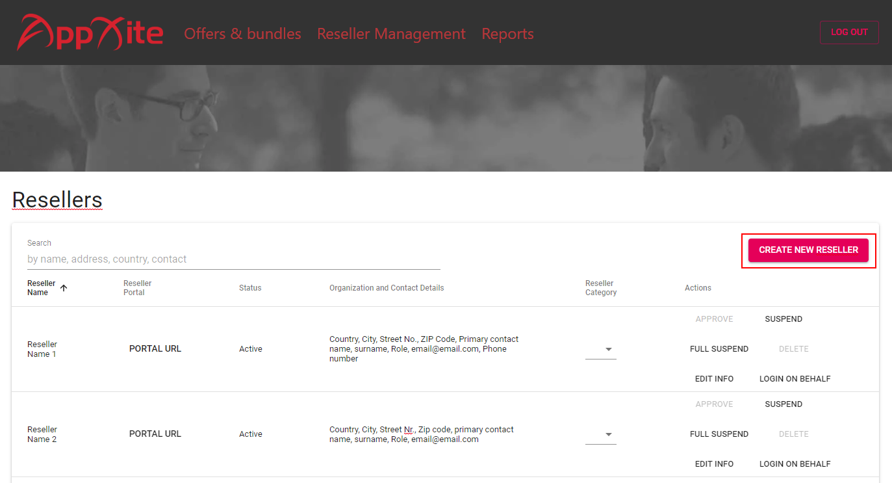Click CREATE NEW RESELLER button

click(x=808, y=250)
